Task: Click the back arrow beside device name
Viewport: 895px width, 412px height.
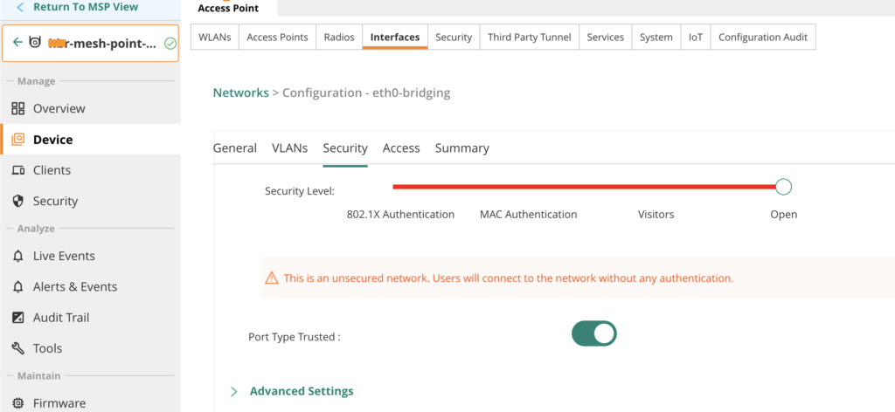Action: (x=17, y=43)
